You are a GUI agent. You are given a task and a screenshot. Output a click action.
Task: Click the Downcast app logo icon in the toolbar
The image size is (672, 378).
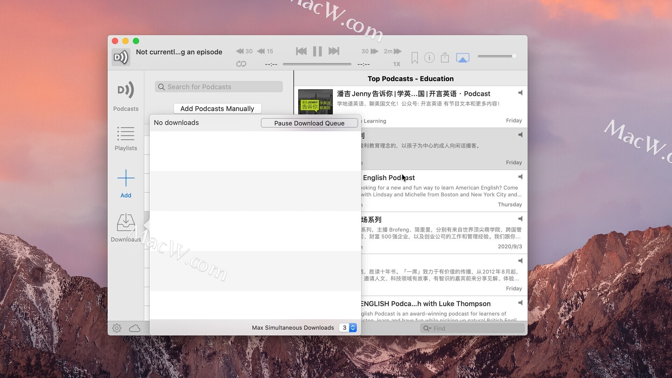(121, 57)
